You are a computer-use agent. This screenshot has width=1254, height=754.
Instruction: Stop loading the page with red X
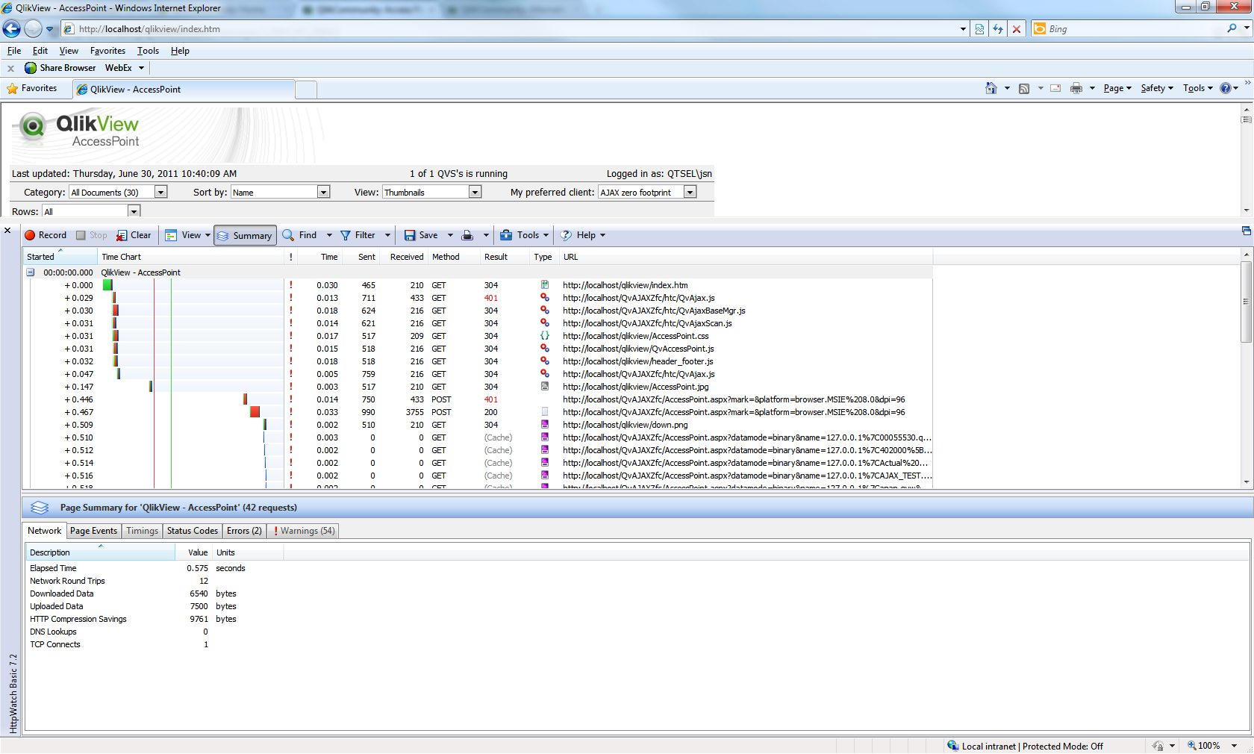tap(1017, 29)
